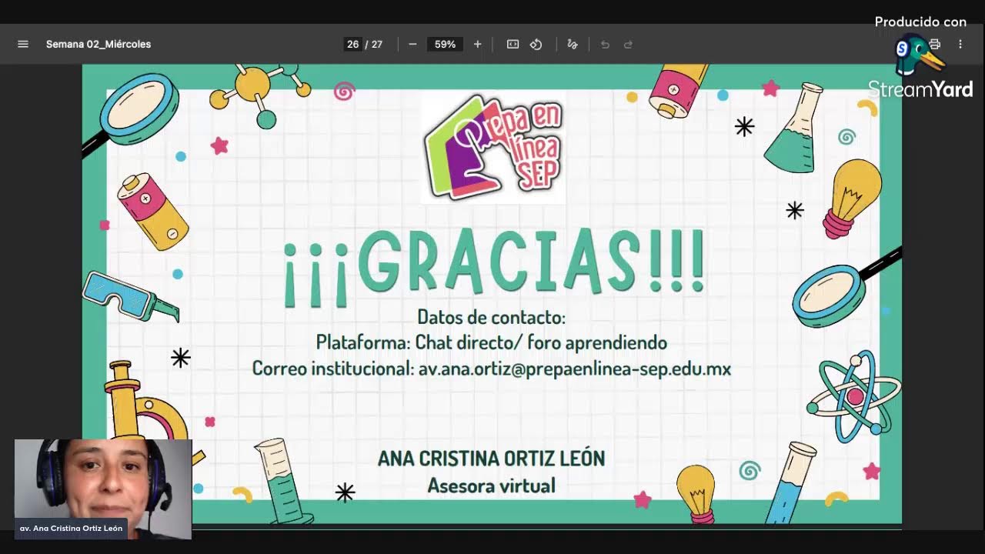Click the Datos de contacto text

point(491,317)
